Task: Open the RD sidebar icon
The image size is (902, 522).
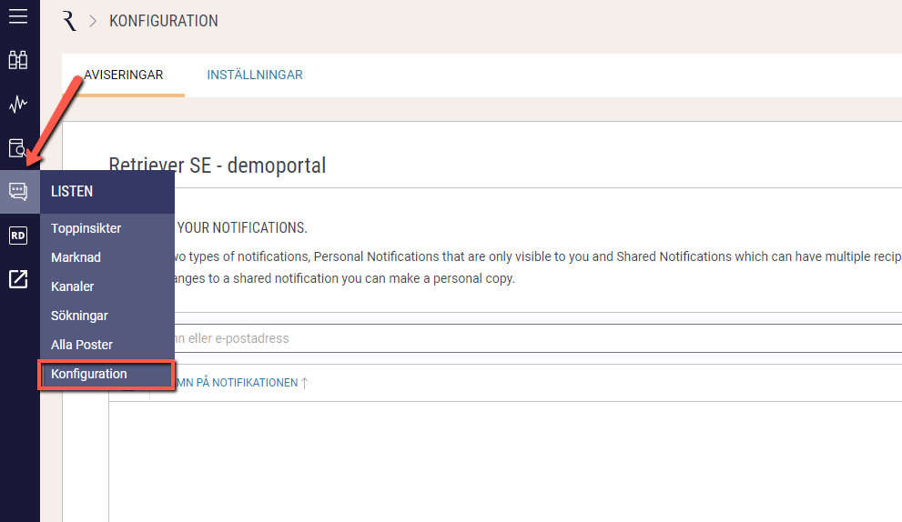Action: (18, 236)
